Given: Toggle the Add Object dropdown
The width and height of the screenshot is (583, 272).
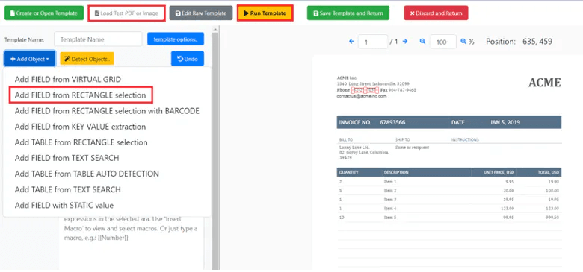Looking at the screenshot, I should pos(30,59).
